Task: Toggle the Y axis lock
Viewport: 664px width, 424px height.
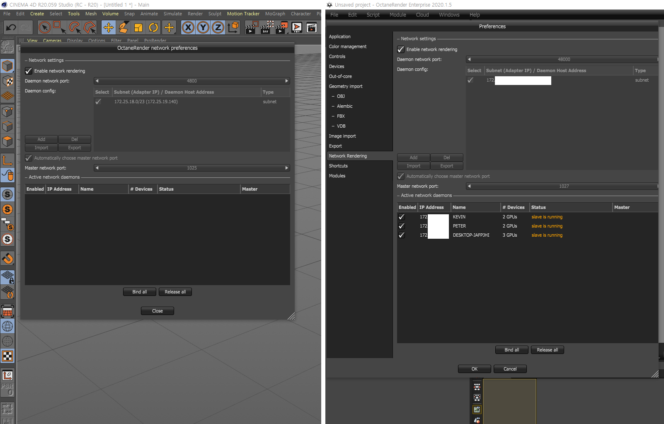Action: pyautogui.click(x=203, y=28)
